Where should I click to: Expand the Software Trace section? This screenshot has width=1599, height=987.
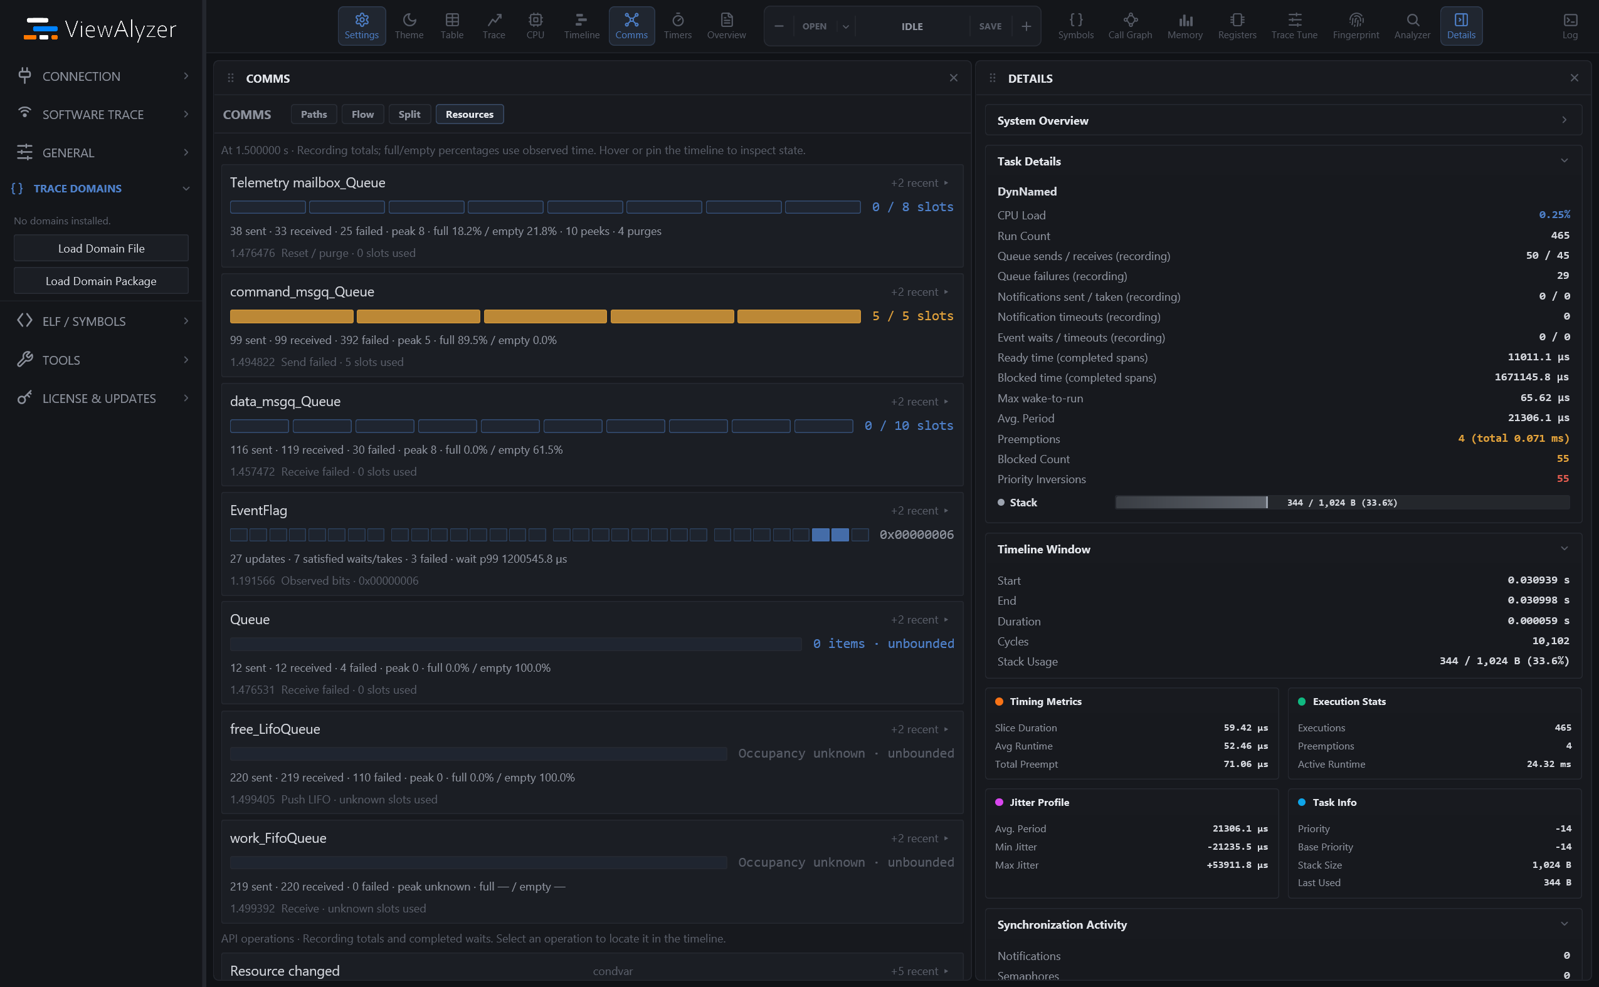pos(101,114)
